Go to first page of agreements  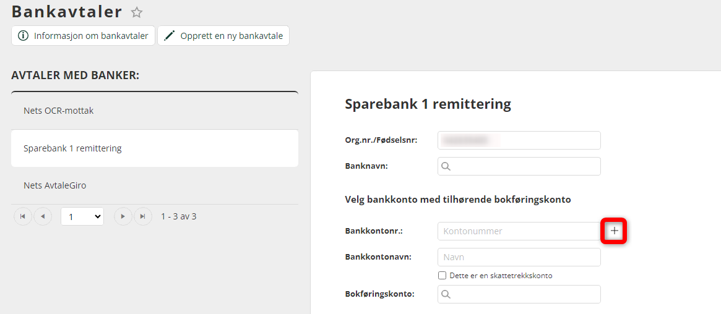coord(23,216)
